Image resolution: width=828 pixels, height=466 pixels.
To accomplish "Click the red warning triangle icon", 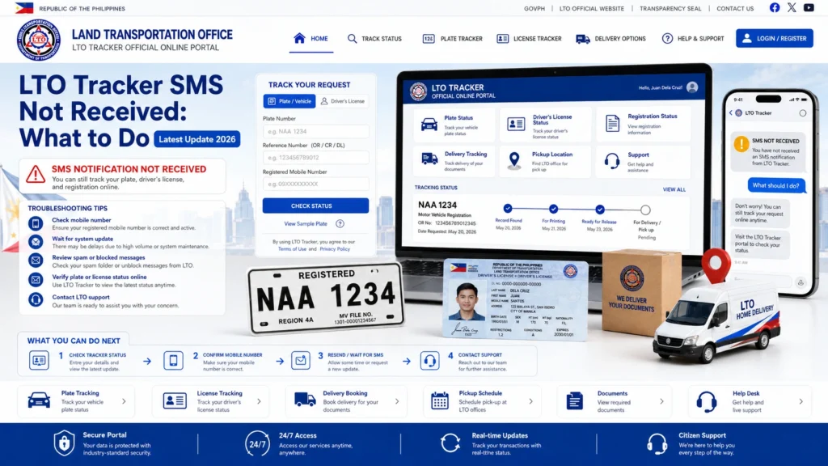I will tap(36, 174).
